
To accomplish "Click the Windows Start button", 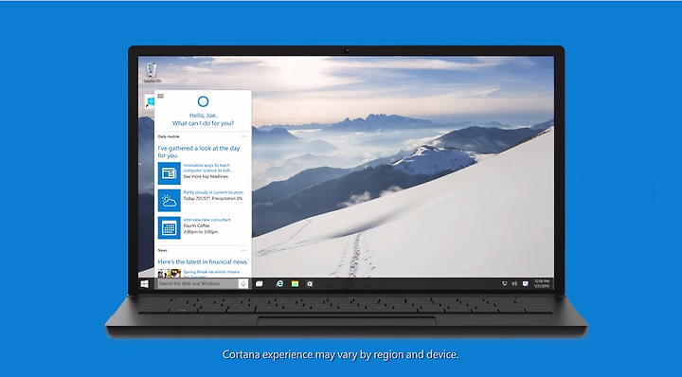I will click(x=144, y=284).
